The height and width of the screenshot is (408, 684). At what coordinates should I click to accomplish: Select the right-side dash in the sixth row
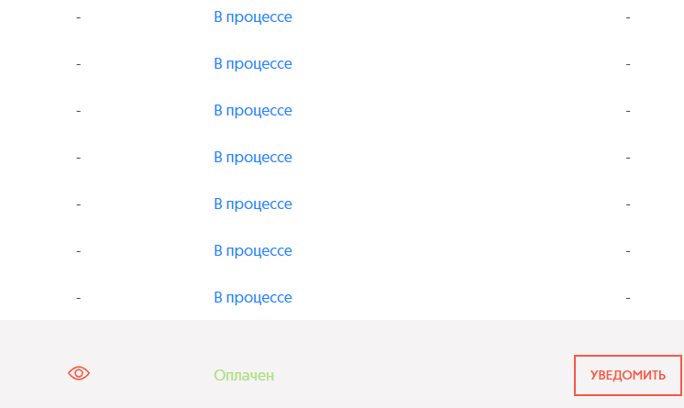(x=628, y=250)
